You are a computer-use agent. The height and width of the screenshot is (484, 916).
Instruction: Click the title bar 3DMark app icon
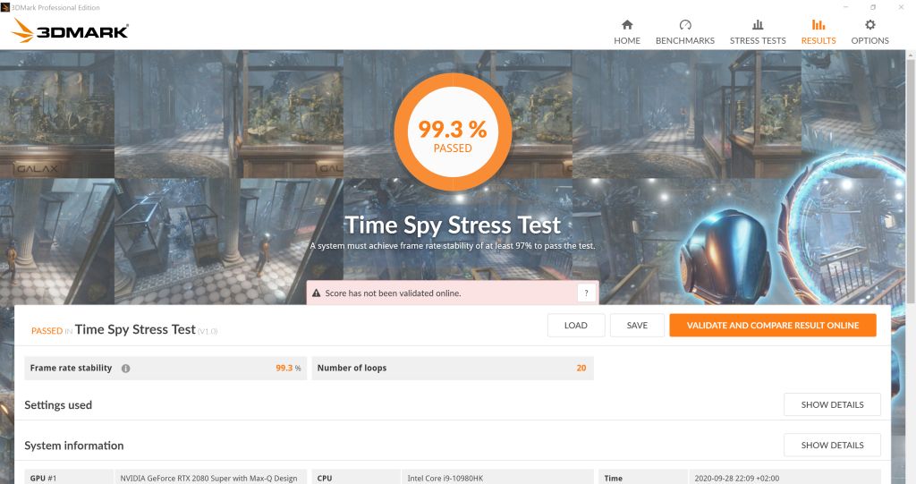pos(5,7)
